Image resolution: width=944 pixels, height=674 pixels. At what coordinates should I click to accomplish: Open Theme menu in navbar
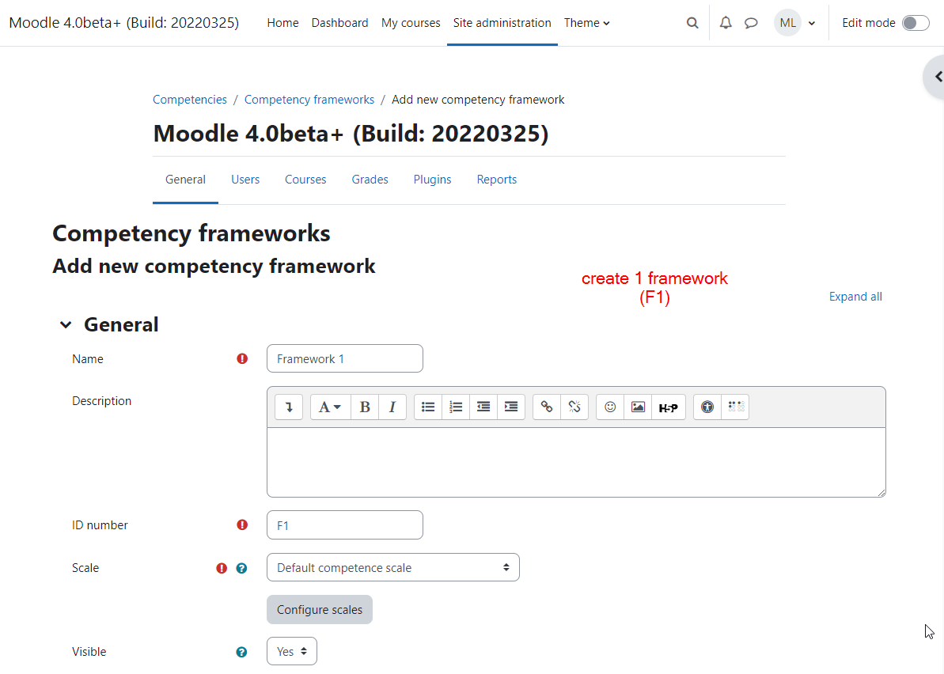click(x=586, y=23)
